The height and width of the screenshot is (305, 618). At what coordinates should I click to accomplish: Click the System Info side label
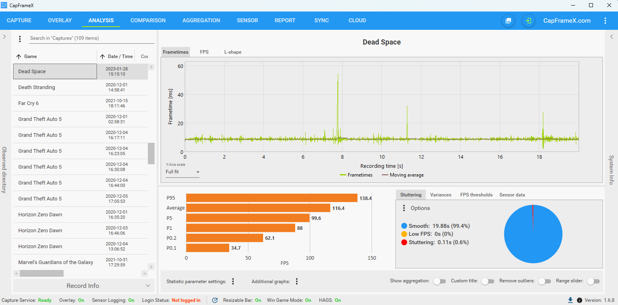click(612, 170)
